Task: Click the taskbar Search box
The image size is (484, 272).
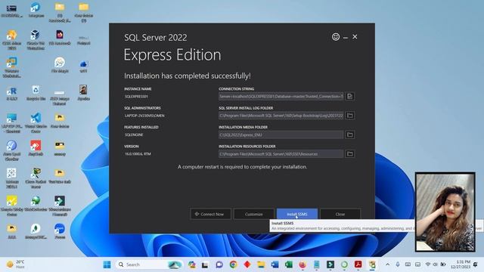Action: click(x=149, y=264)
